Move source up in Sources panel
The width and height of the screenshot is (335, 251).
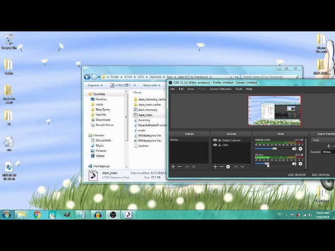pos(236,167)
